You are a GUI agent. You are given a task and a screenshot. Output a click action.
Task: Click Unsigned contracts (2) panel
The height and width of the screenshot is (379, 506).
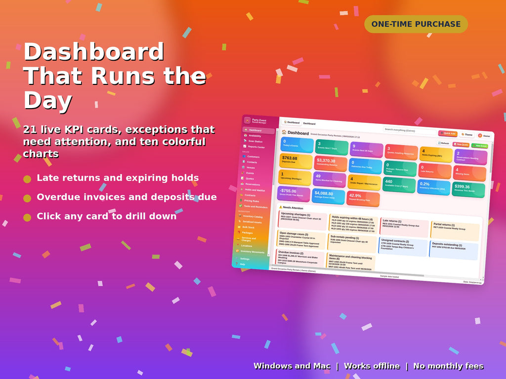(403, 246)
